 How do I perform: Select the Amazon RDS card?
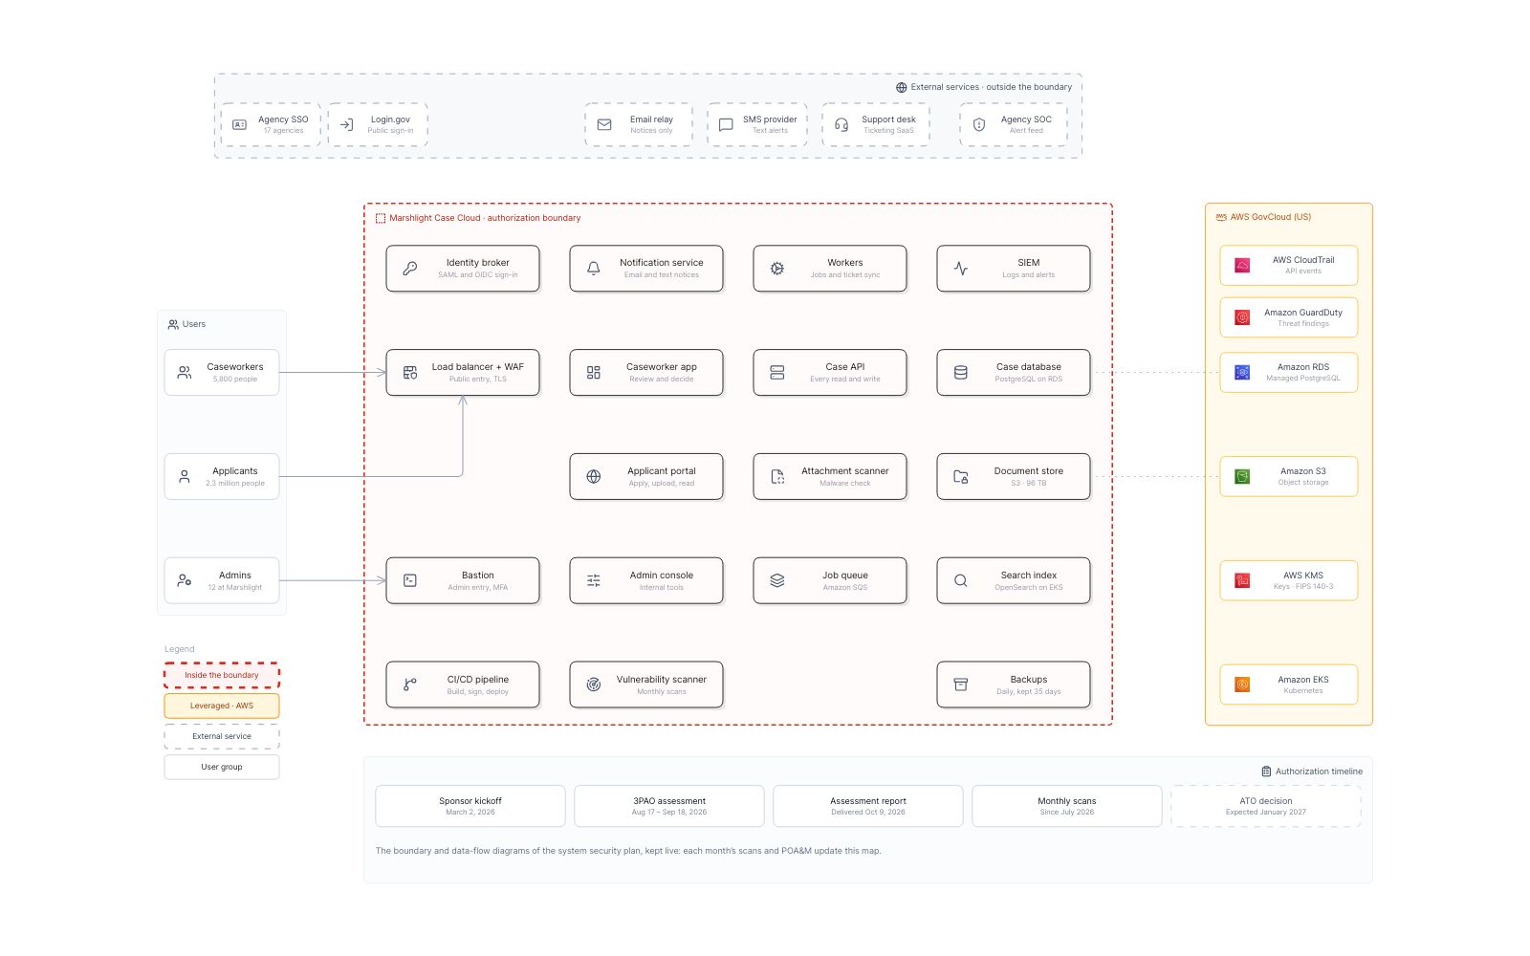click(1289, 373)
